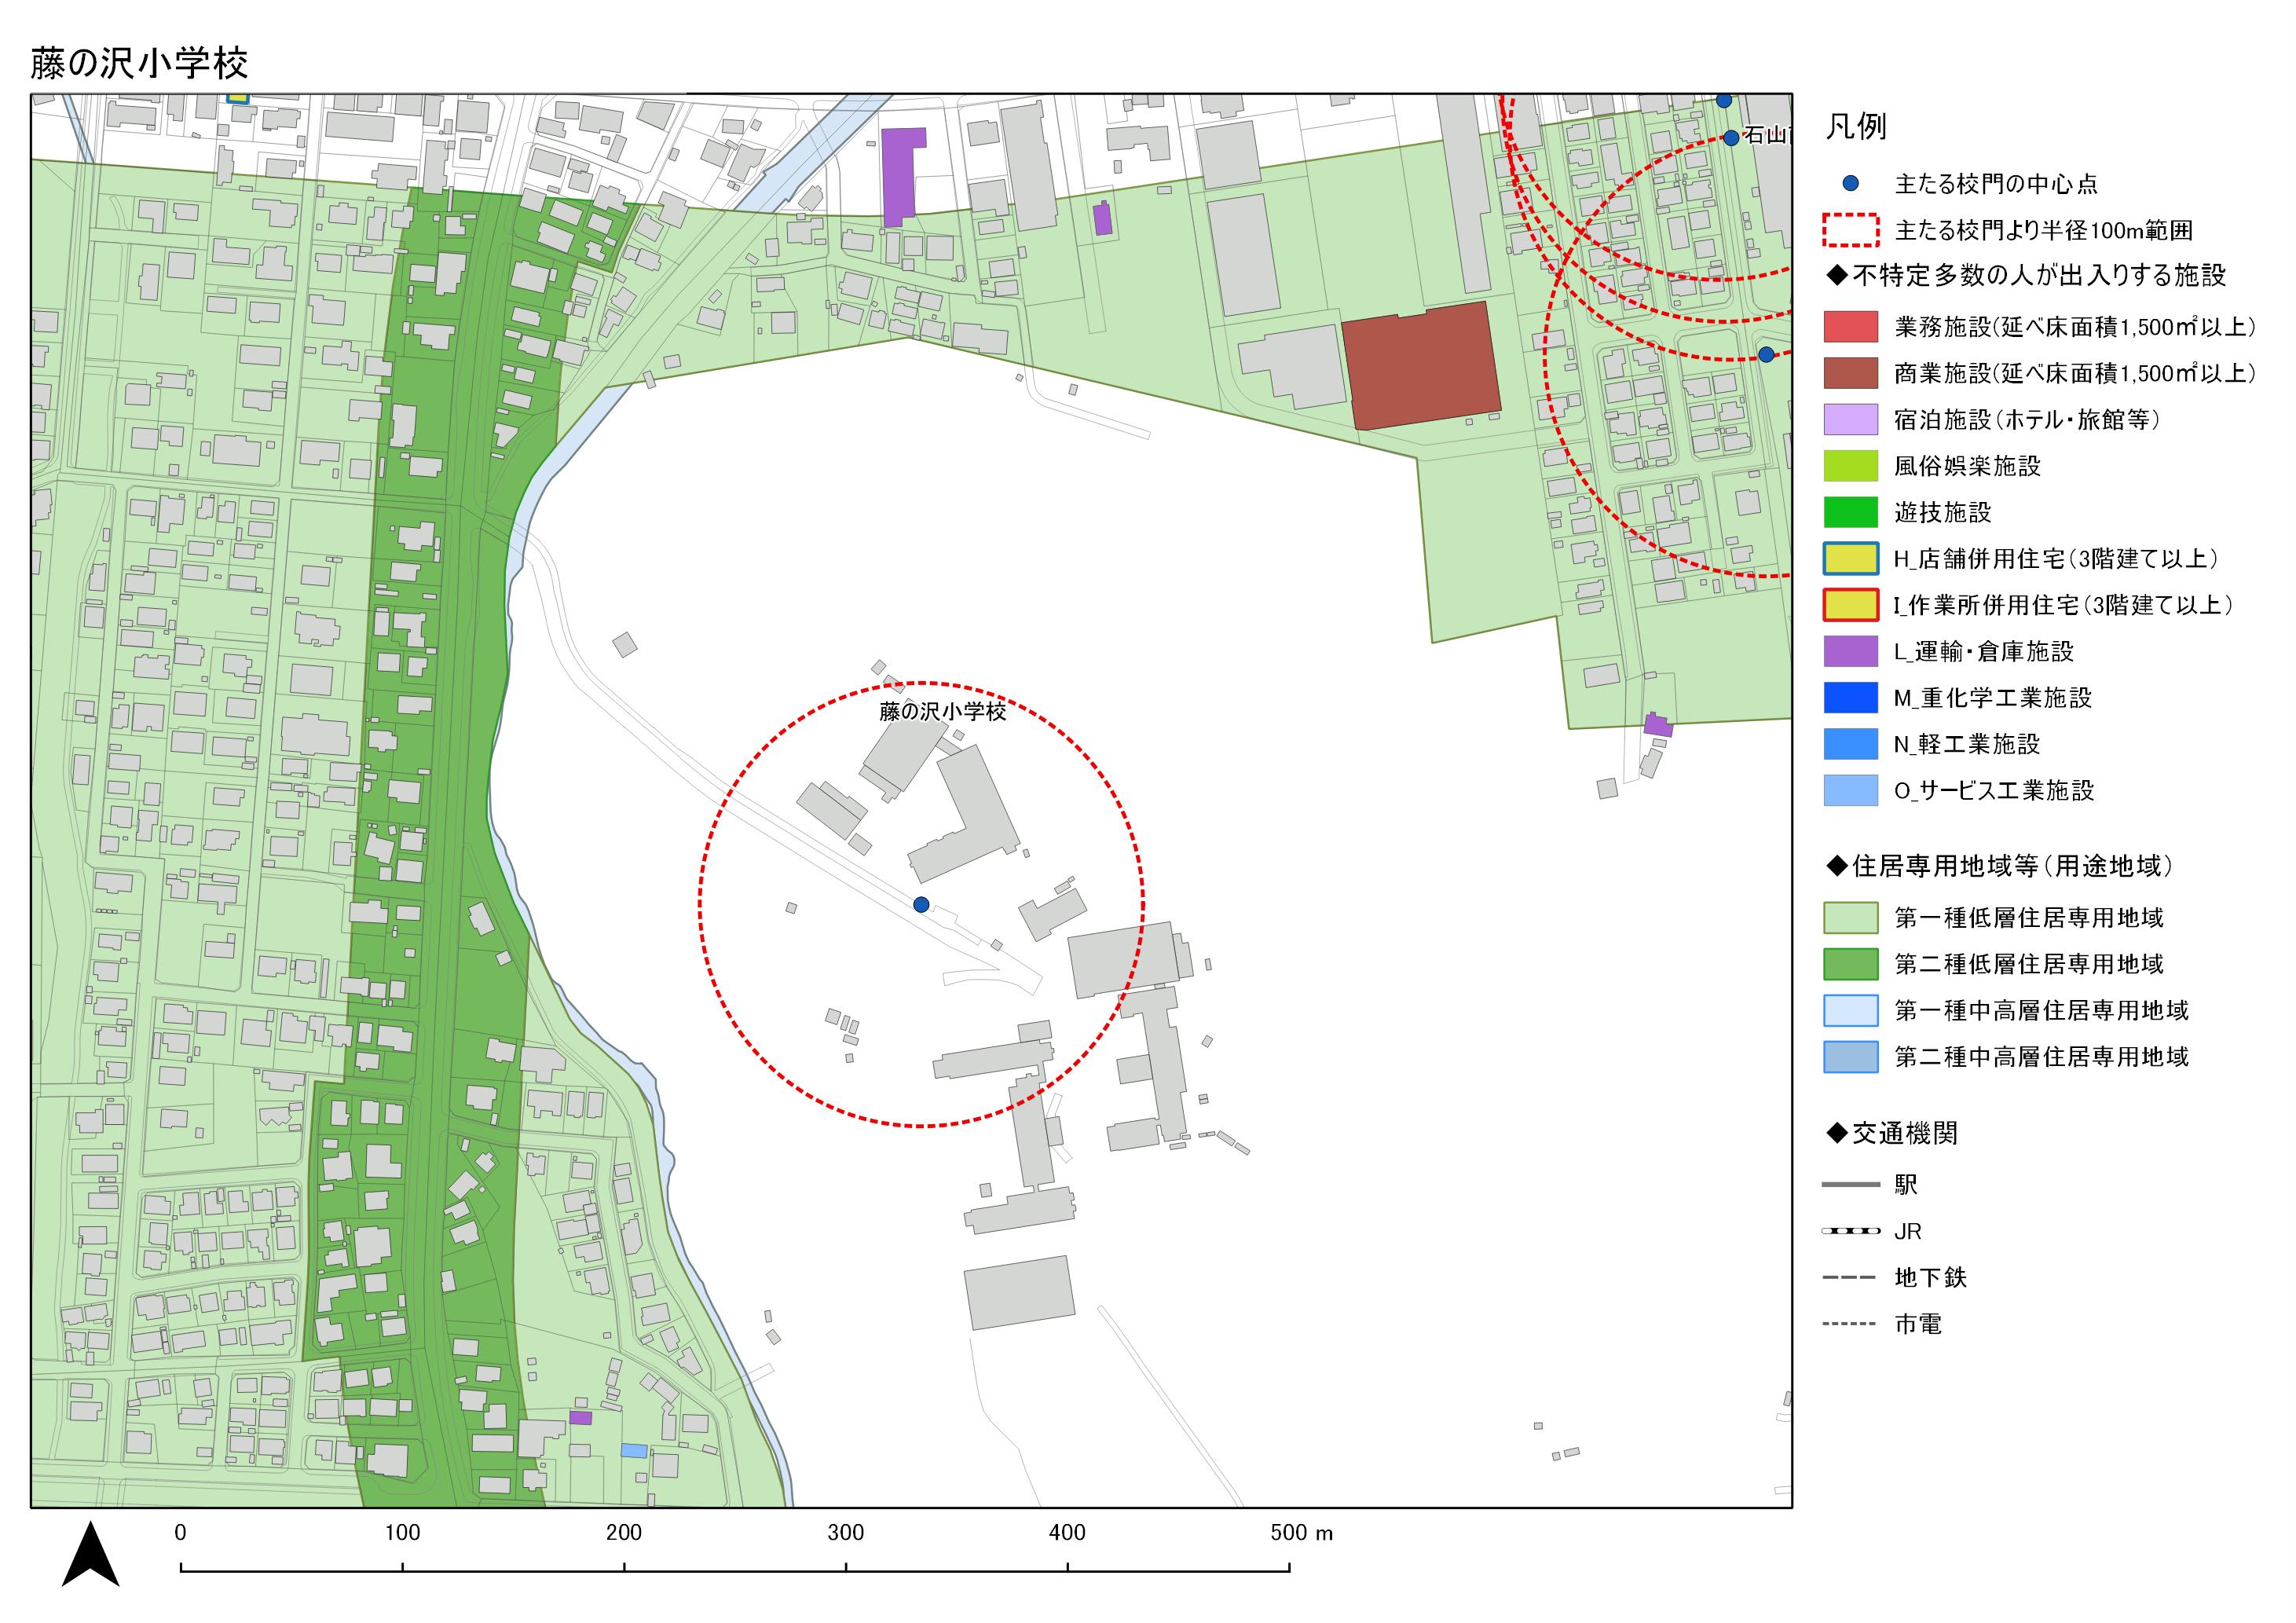Click the scale bar label 100

tap(402, 1533)
